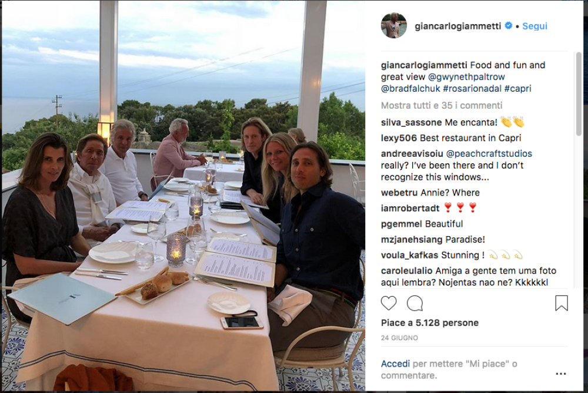Expand all comments with Mostra tutti e 35 i commenti

pos(442,105)
